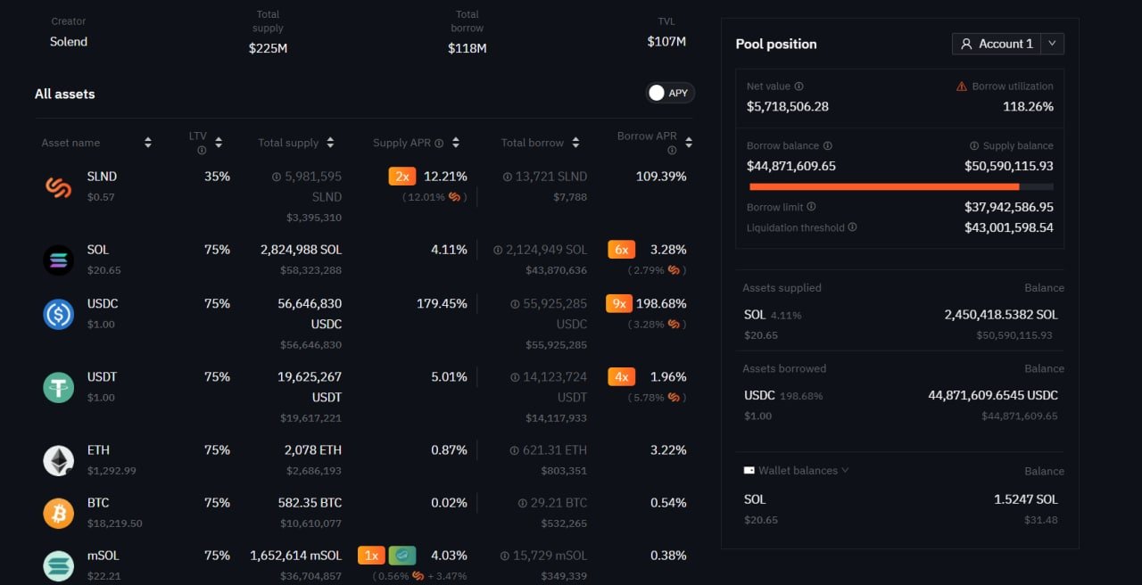Click the USDC asset name in the asset list

(103, 304)
